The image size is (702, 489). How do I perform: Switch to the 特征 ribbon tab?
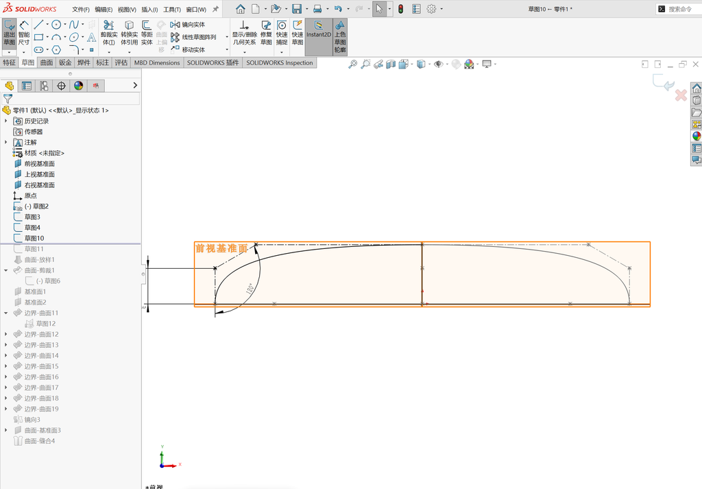10,62
